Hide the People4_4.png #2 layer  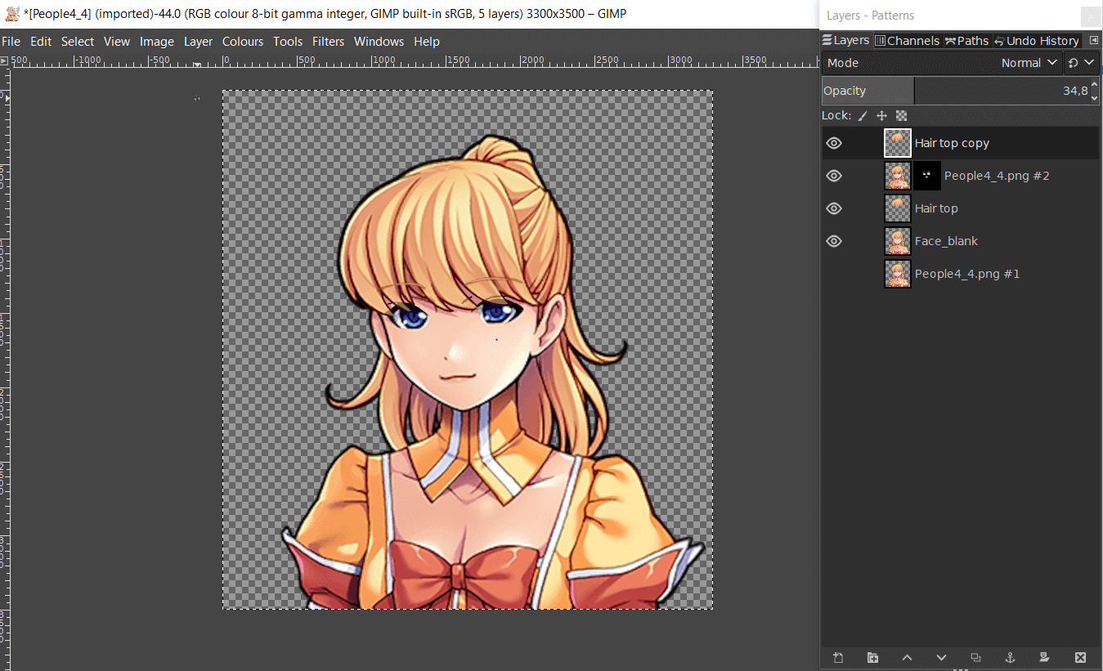tap(834, 176)
